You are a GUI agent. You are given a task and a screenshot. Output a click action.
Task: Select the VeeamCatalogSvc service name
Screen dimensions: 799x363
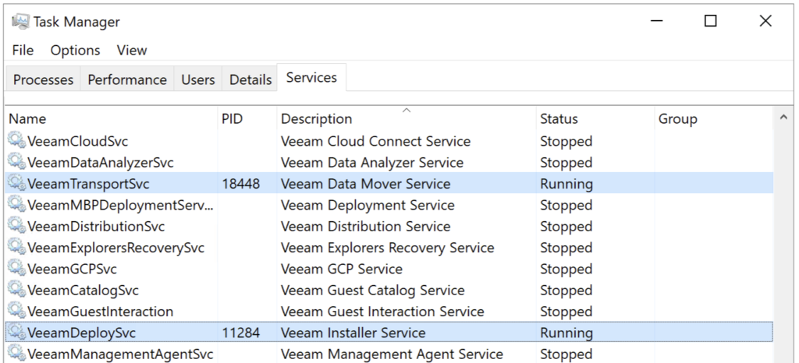[83, 291]
